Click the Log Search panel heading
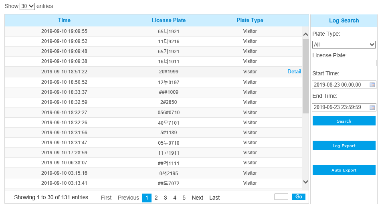The height and width of the screenshot is (204, 382). coord(344,20)
